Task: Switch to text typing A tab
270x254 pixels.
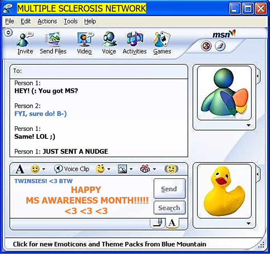Action: point(172,223)
